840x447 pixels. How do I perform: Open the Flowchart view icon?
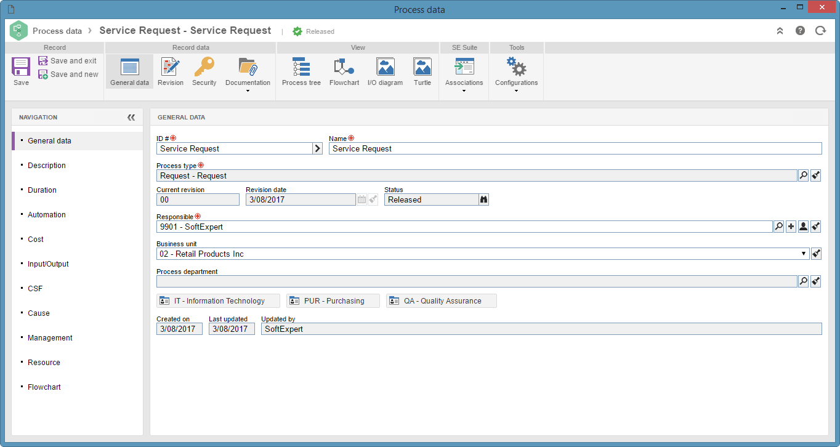(344, 66)
